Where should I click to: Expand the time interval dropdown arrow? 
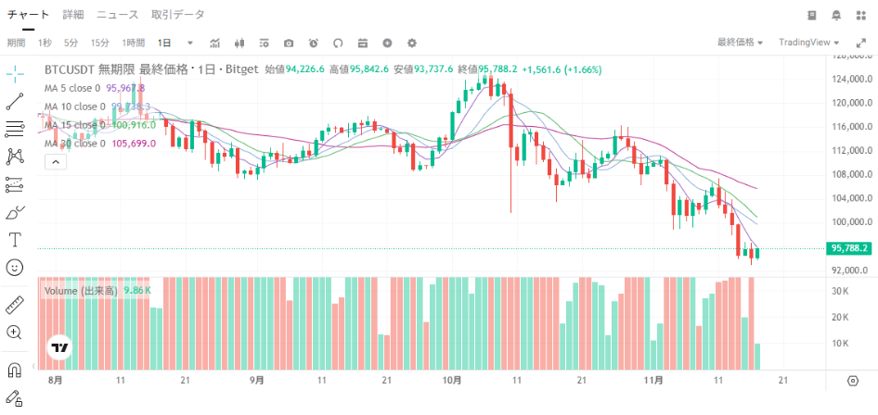[190, 43]
